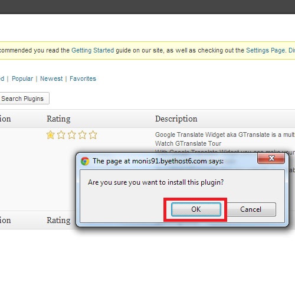Image resolution: width=295 pixels, height=295 pixels.
Task: Click the dialog title 'The page at monis91.byethost6.com says'
Action: 158,161
